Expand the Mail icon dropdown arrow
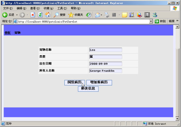Image resolution: width=181 pixels, height=127 pixels. point(102,15)
